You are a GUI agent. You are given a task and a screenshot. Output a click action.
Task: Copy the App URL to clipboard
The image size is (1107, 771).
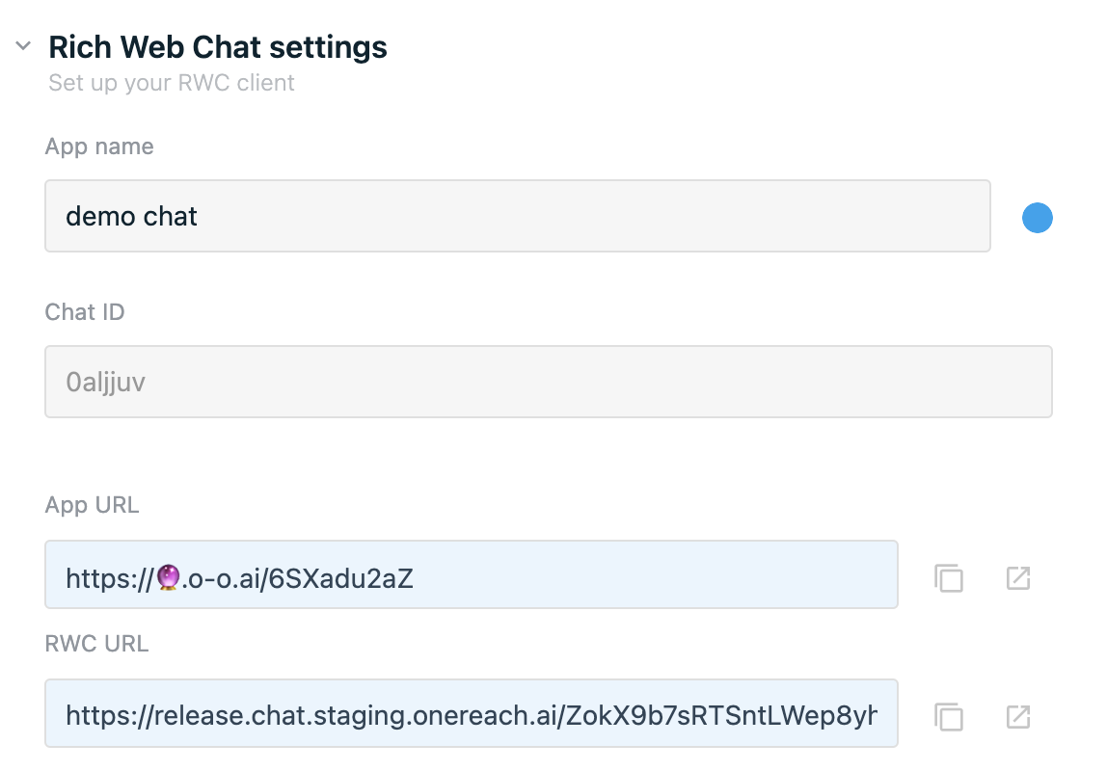(x=948, y=577)
